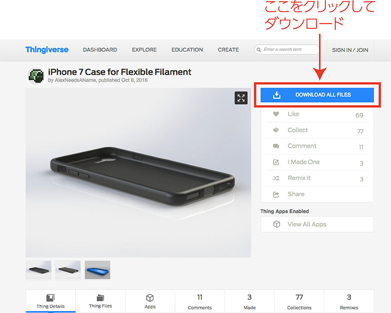Like this thing

[x=317, y=114]
